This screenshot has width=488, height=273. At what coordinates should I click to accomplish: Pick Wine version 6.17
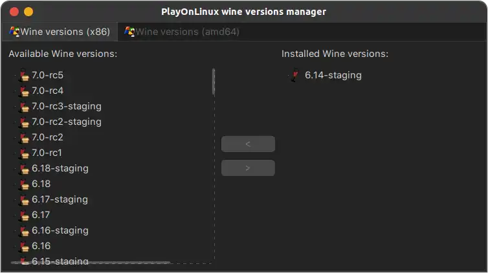tap(41, 215)
